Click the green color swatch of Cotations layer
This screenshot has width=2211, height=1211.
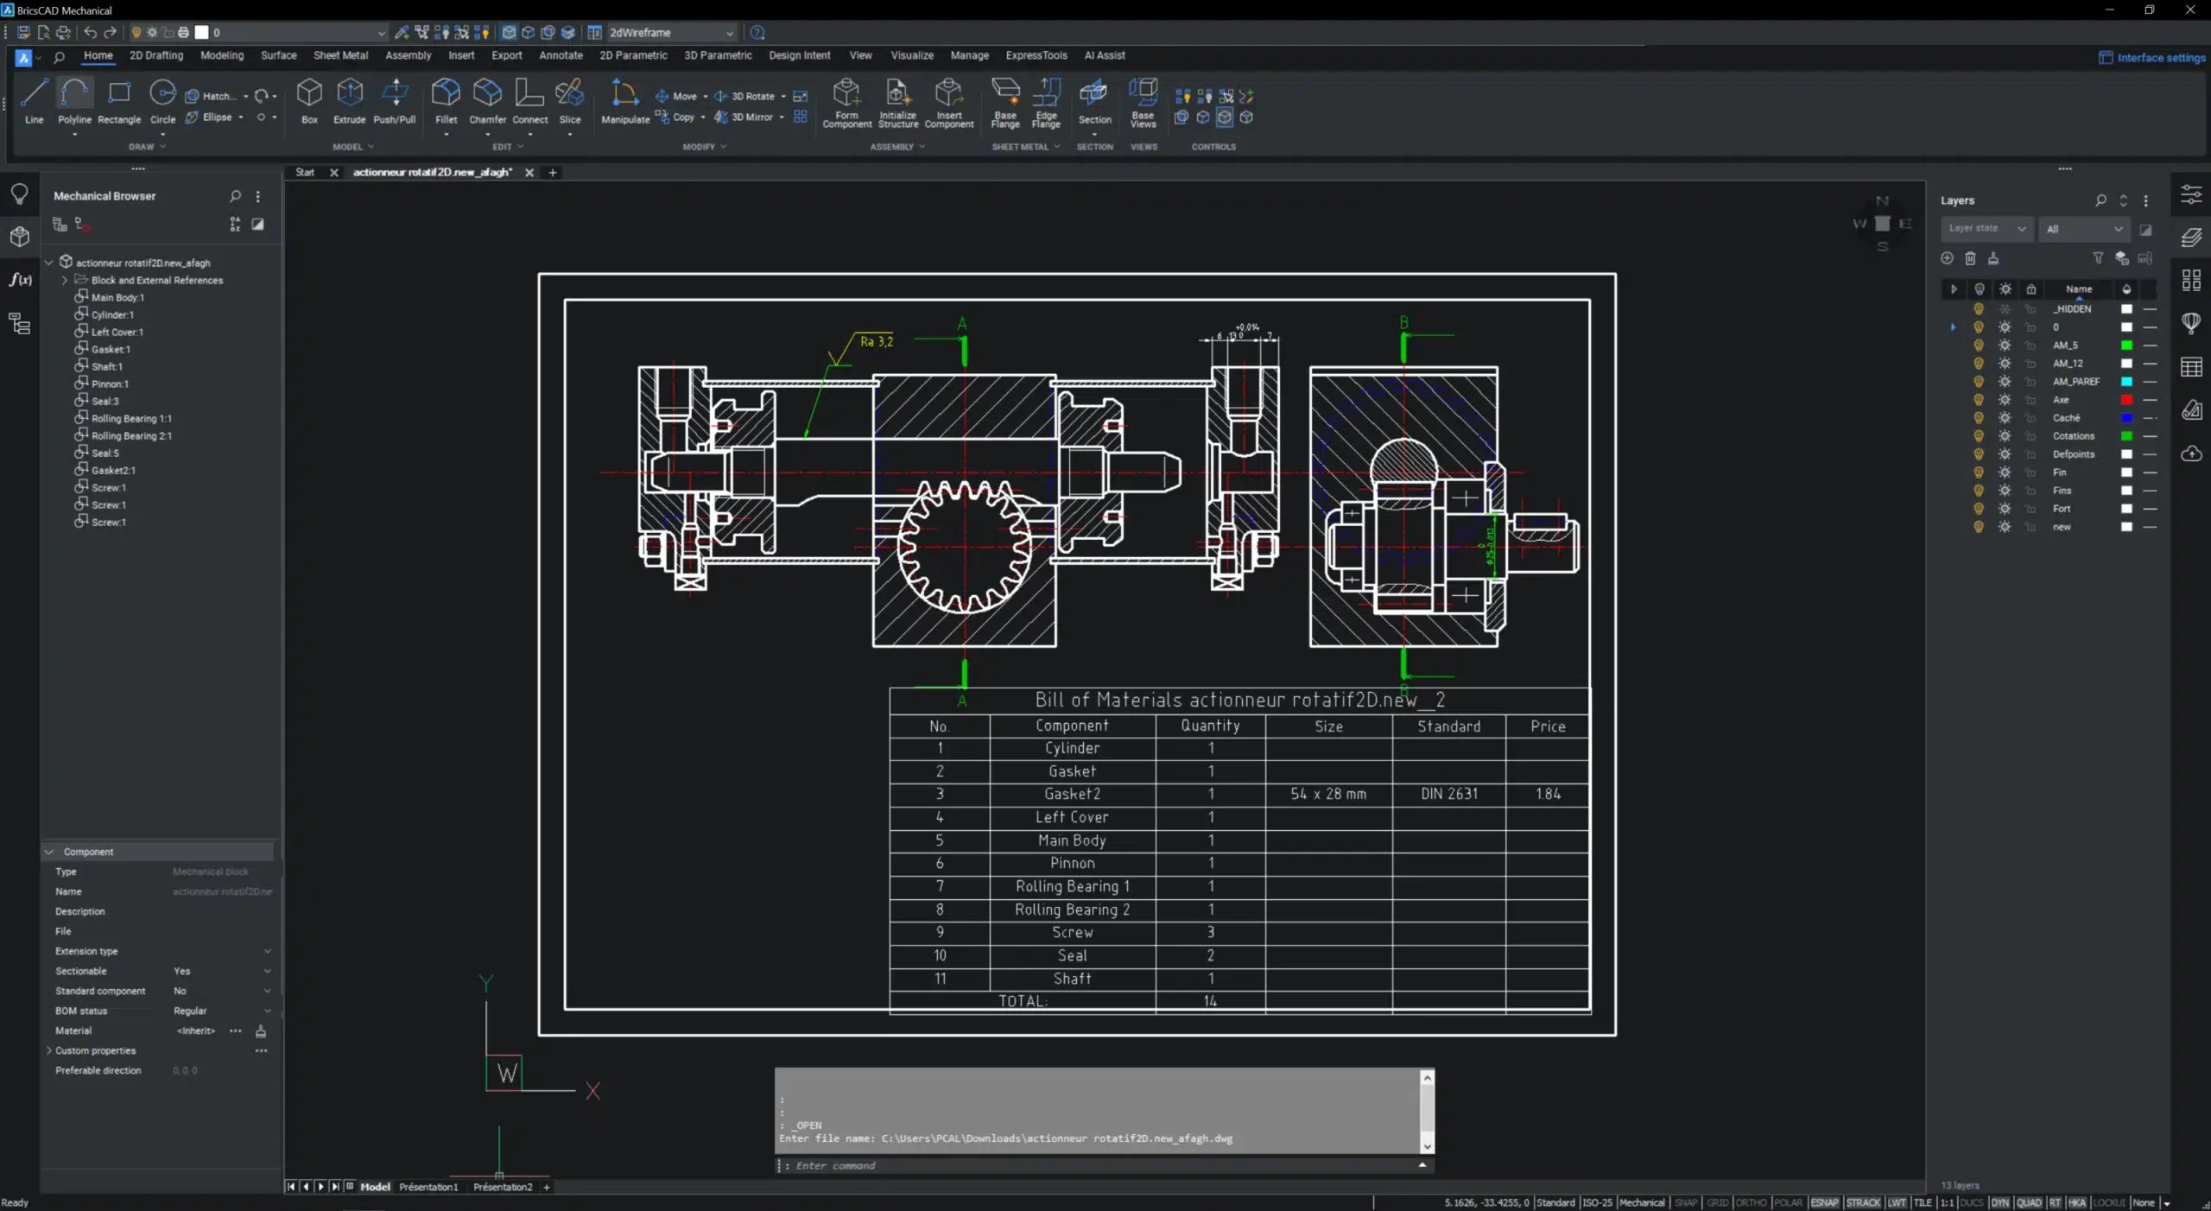(x=2126, y=436)
